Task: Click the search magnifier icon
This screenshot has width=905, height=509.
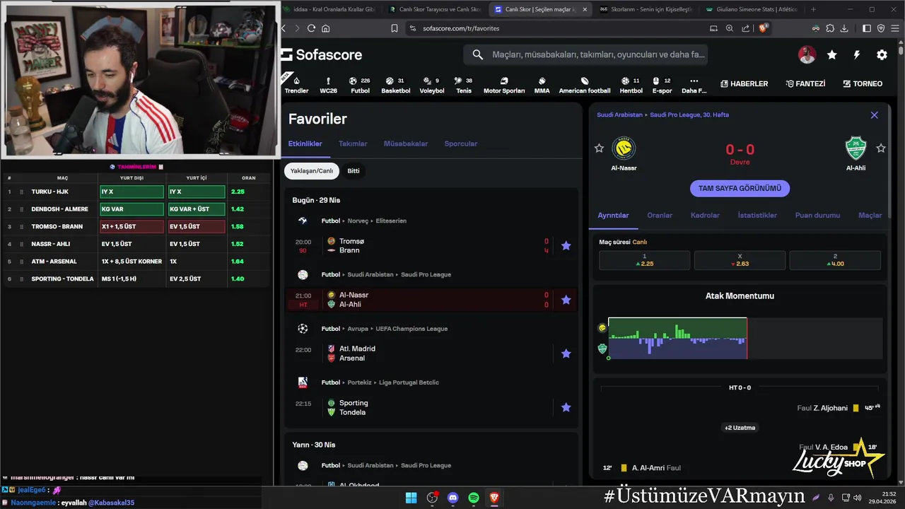Action: [478, 54]
